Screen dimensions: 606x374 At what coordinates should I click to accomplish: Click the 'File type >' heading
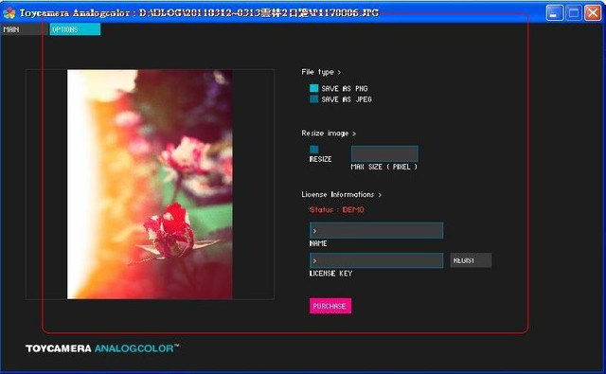(321, 72)
